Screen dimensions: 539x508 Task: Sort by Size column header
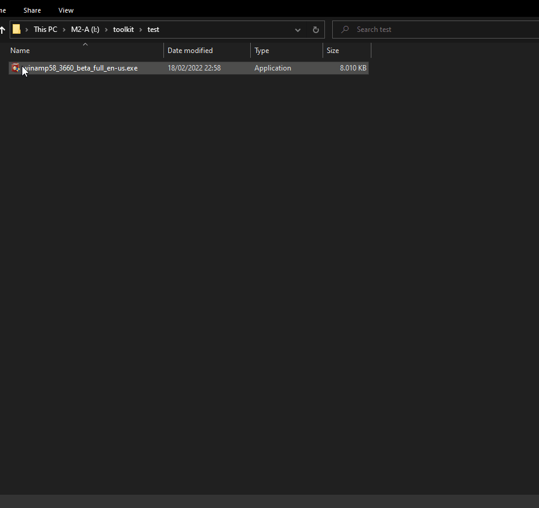333,51
